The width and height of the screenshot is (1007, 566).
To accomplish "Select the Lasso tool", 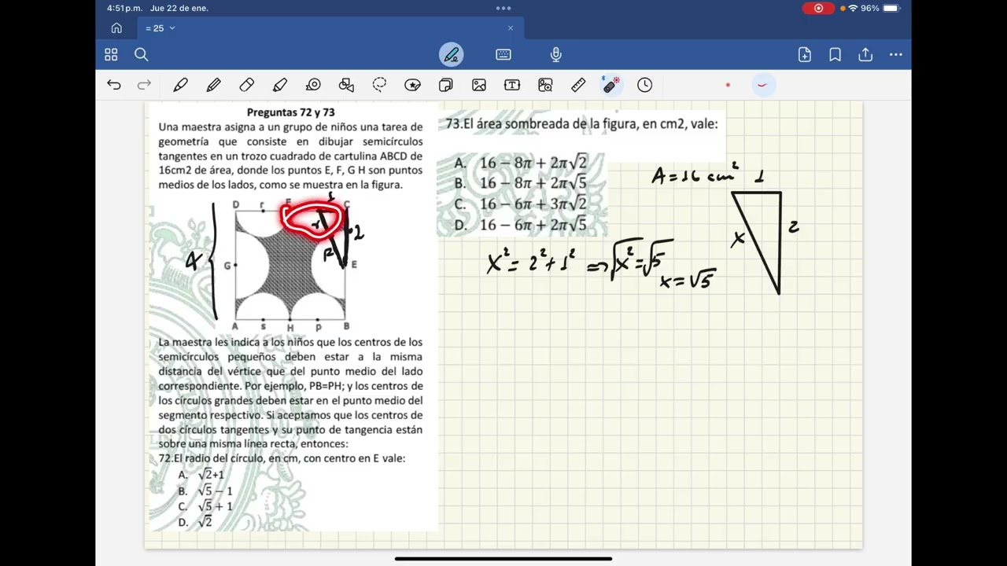I will [379, 85].
